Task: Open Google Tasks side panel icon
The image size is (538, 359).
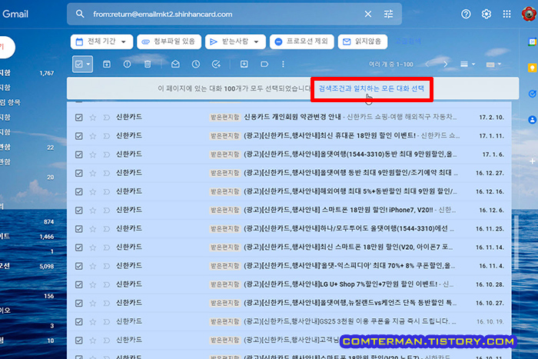Action: pos(532,93)
